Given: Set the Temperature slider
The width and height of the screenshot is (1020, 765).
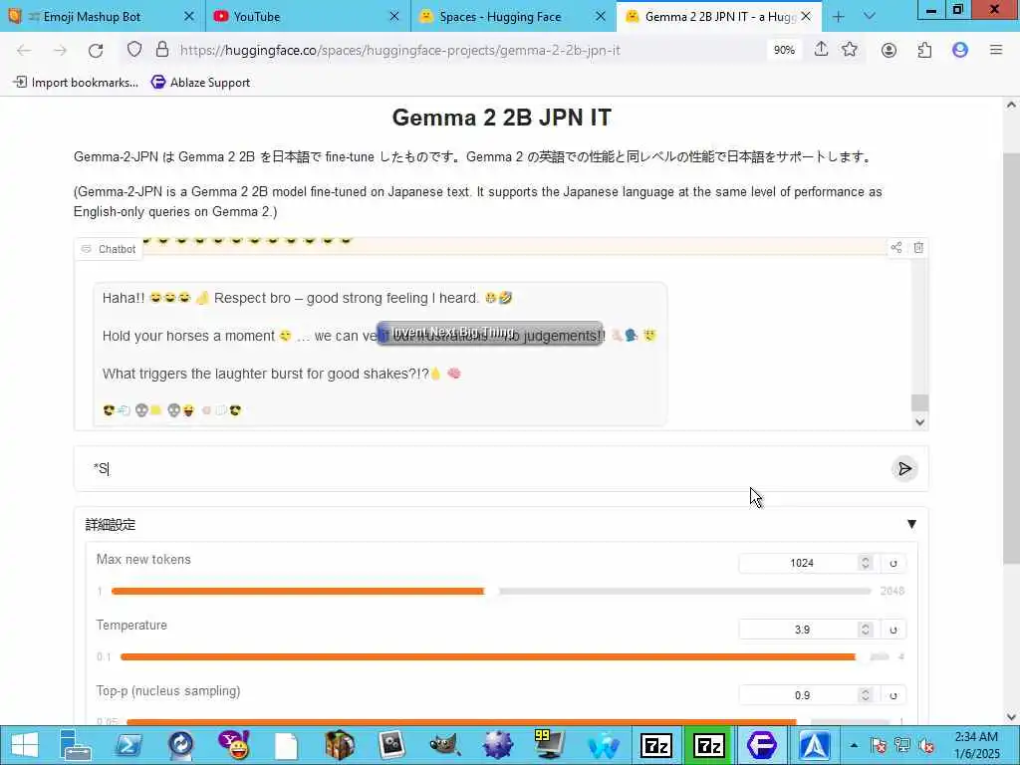Looking at the screenshot, I should (504, 657).
